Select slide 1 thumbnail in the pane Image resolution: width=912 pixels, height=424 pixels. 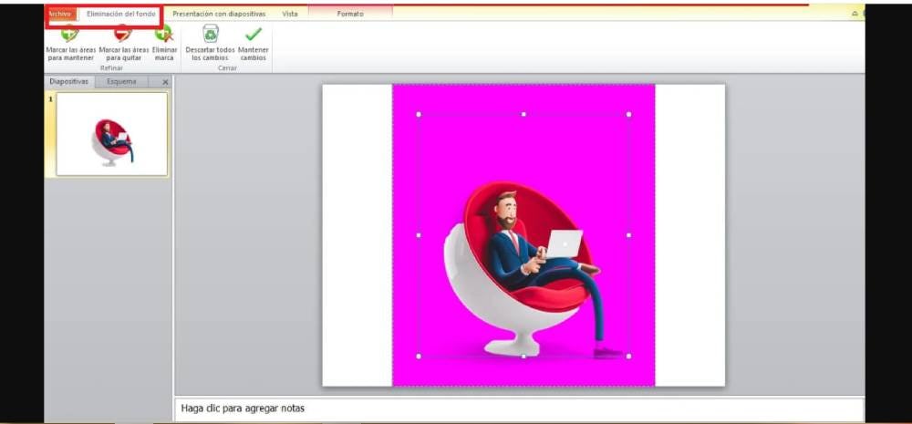coord(111,134)
